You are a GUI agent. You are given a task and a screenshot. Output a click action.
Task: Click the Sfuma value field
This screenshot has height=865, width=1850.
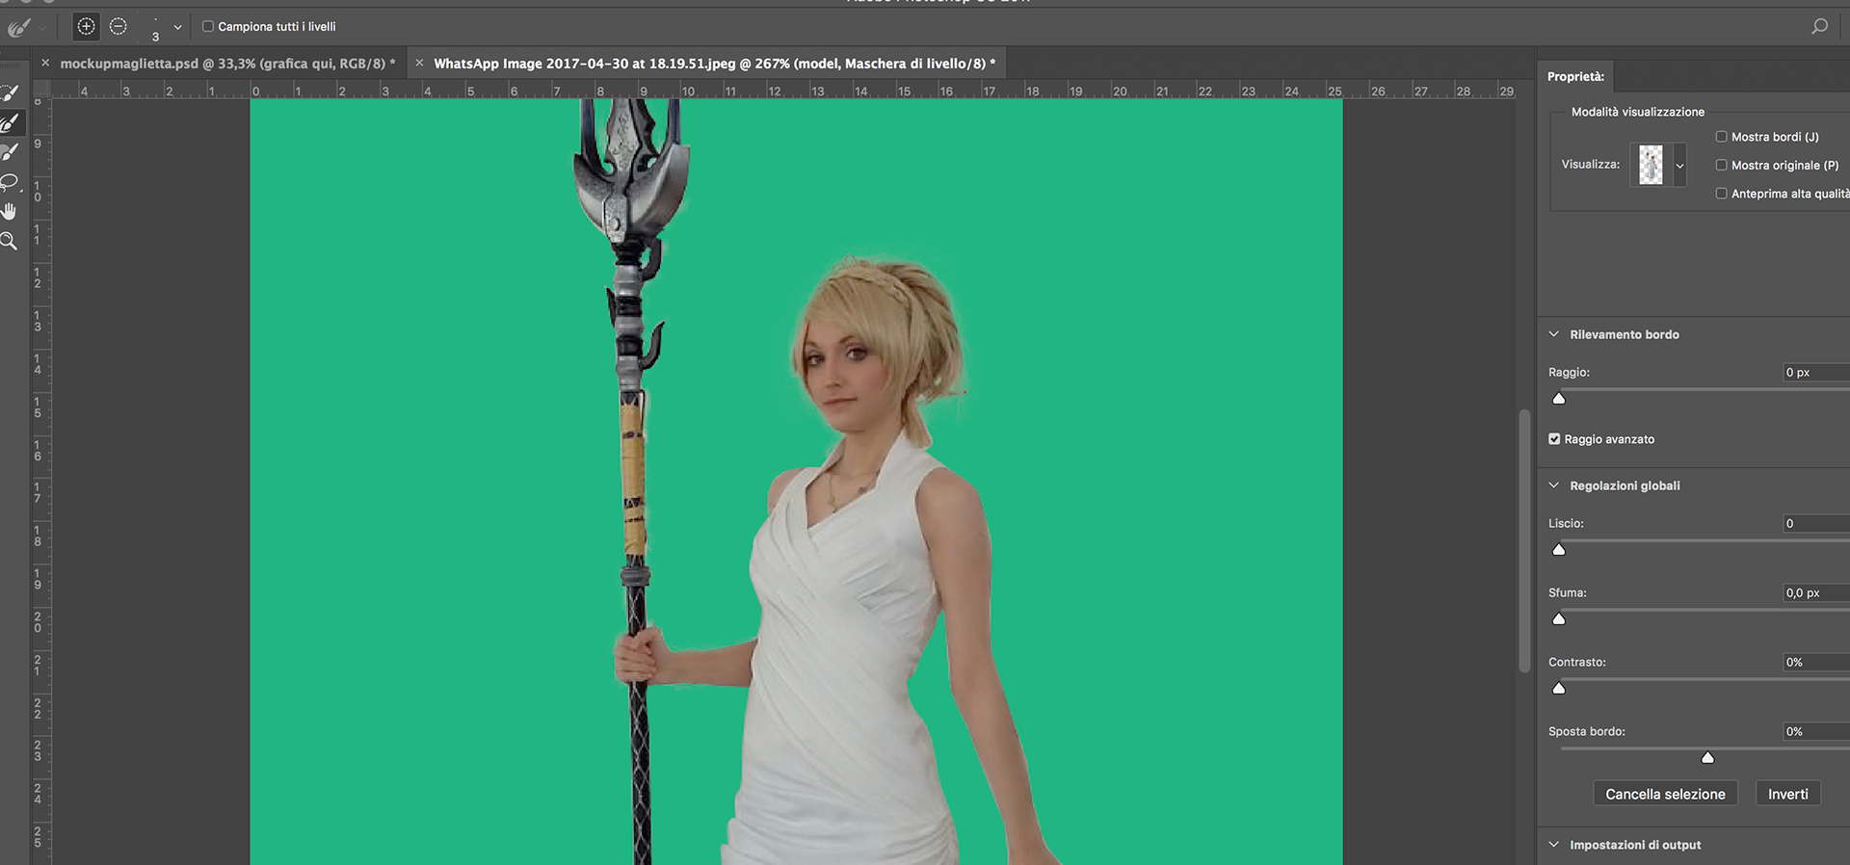[1815, 592]
